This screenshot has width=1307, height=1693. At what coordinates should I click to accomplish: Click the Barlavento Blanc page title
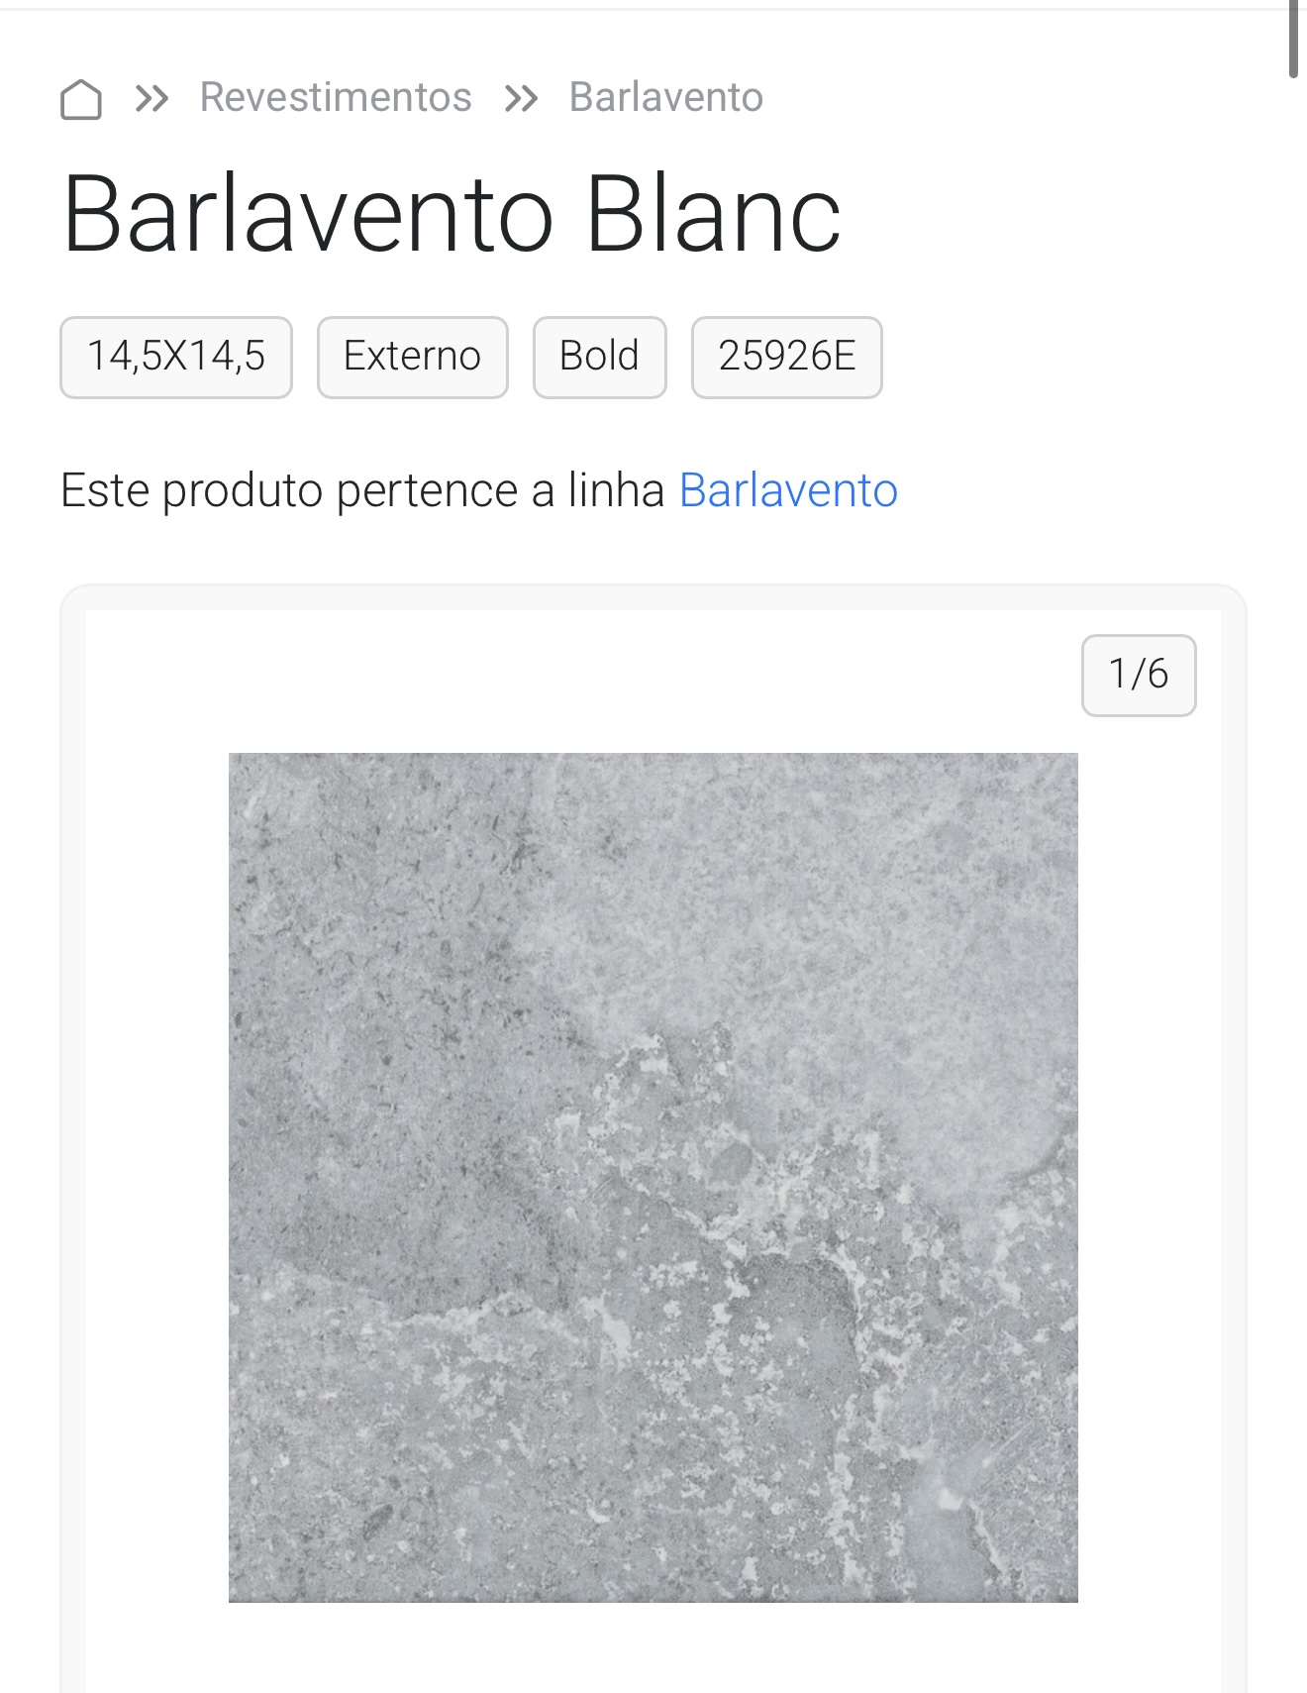(452, 214)
